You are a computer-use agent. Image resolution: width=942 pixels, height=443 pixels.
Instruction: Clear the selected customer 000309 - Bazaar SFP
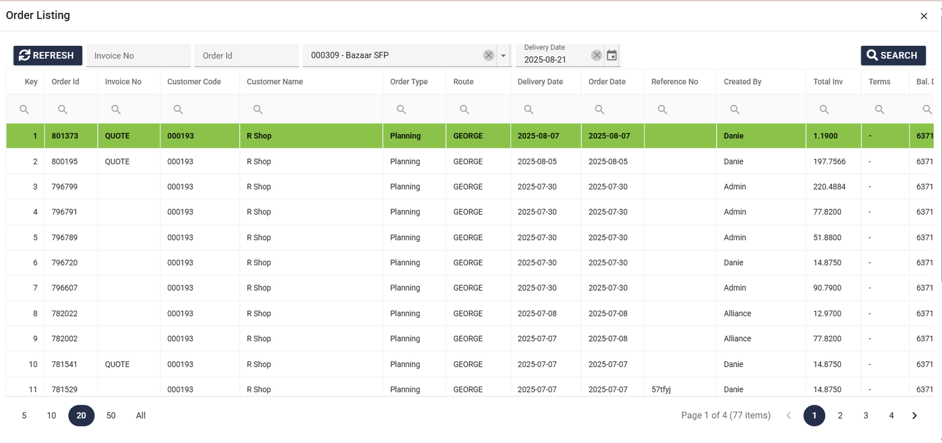tap(489, 55)
